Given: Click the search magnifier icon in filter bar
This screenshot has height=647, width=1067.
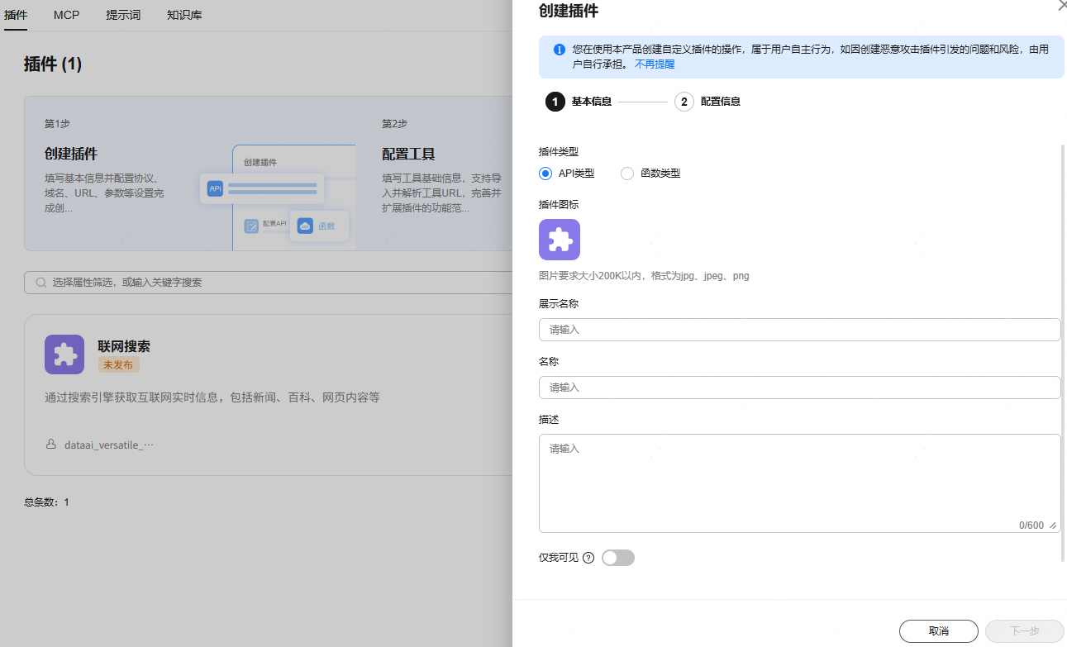Looking at the screenshot, I should tap(40, 283).
